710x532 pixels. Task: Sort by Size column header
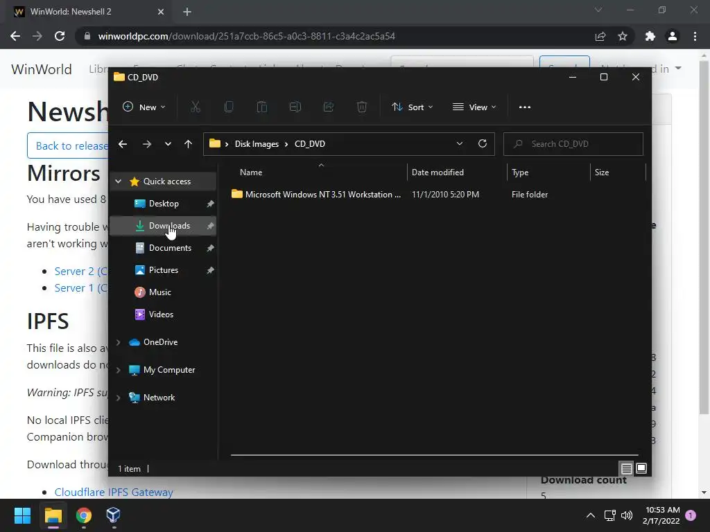(x=602, y=172)
